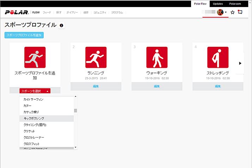Image resolution: width=252 pixels, height=168 pixels.
Task: Click the stretching sport icon
Action: [217, 57]
